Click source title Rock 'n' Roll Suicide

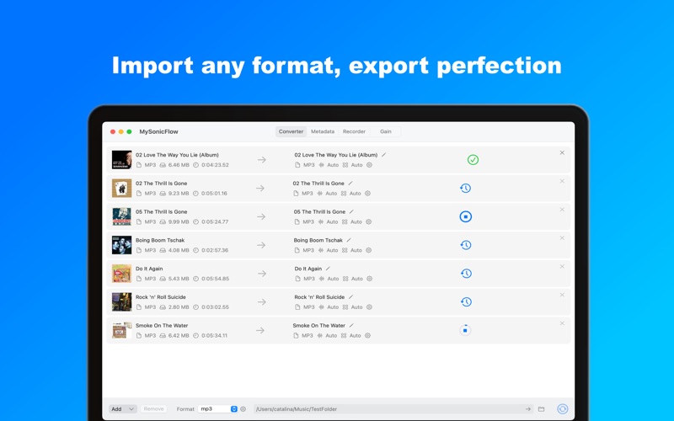point(161,297)
